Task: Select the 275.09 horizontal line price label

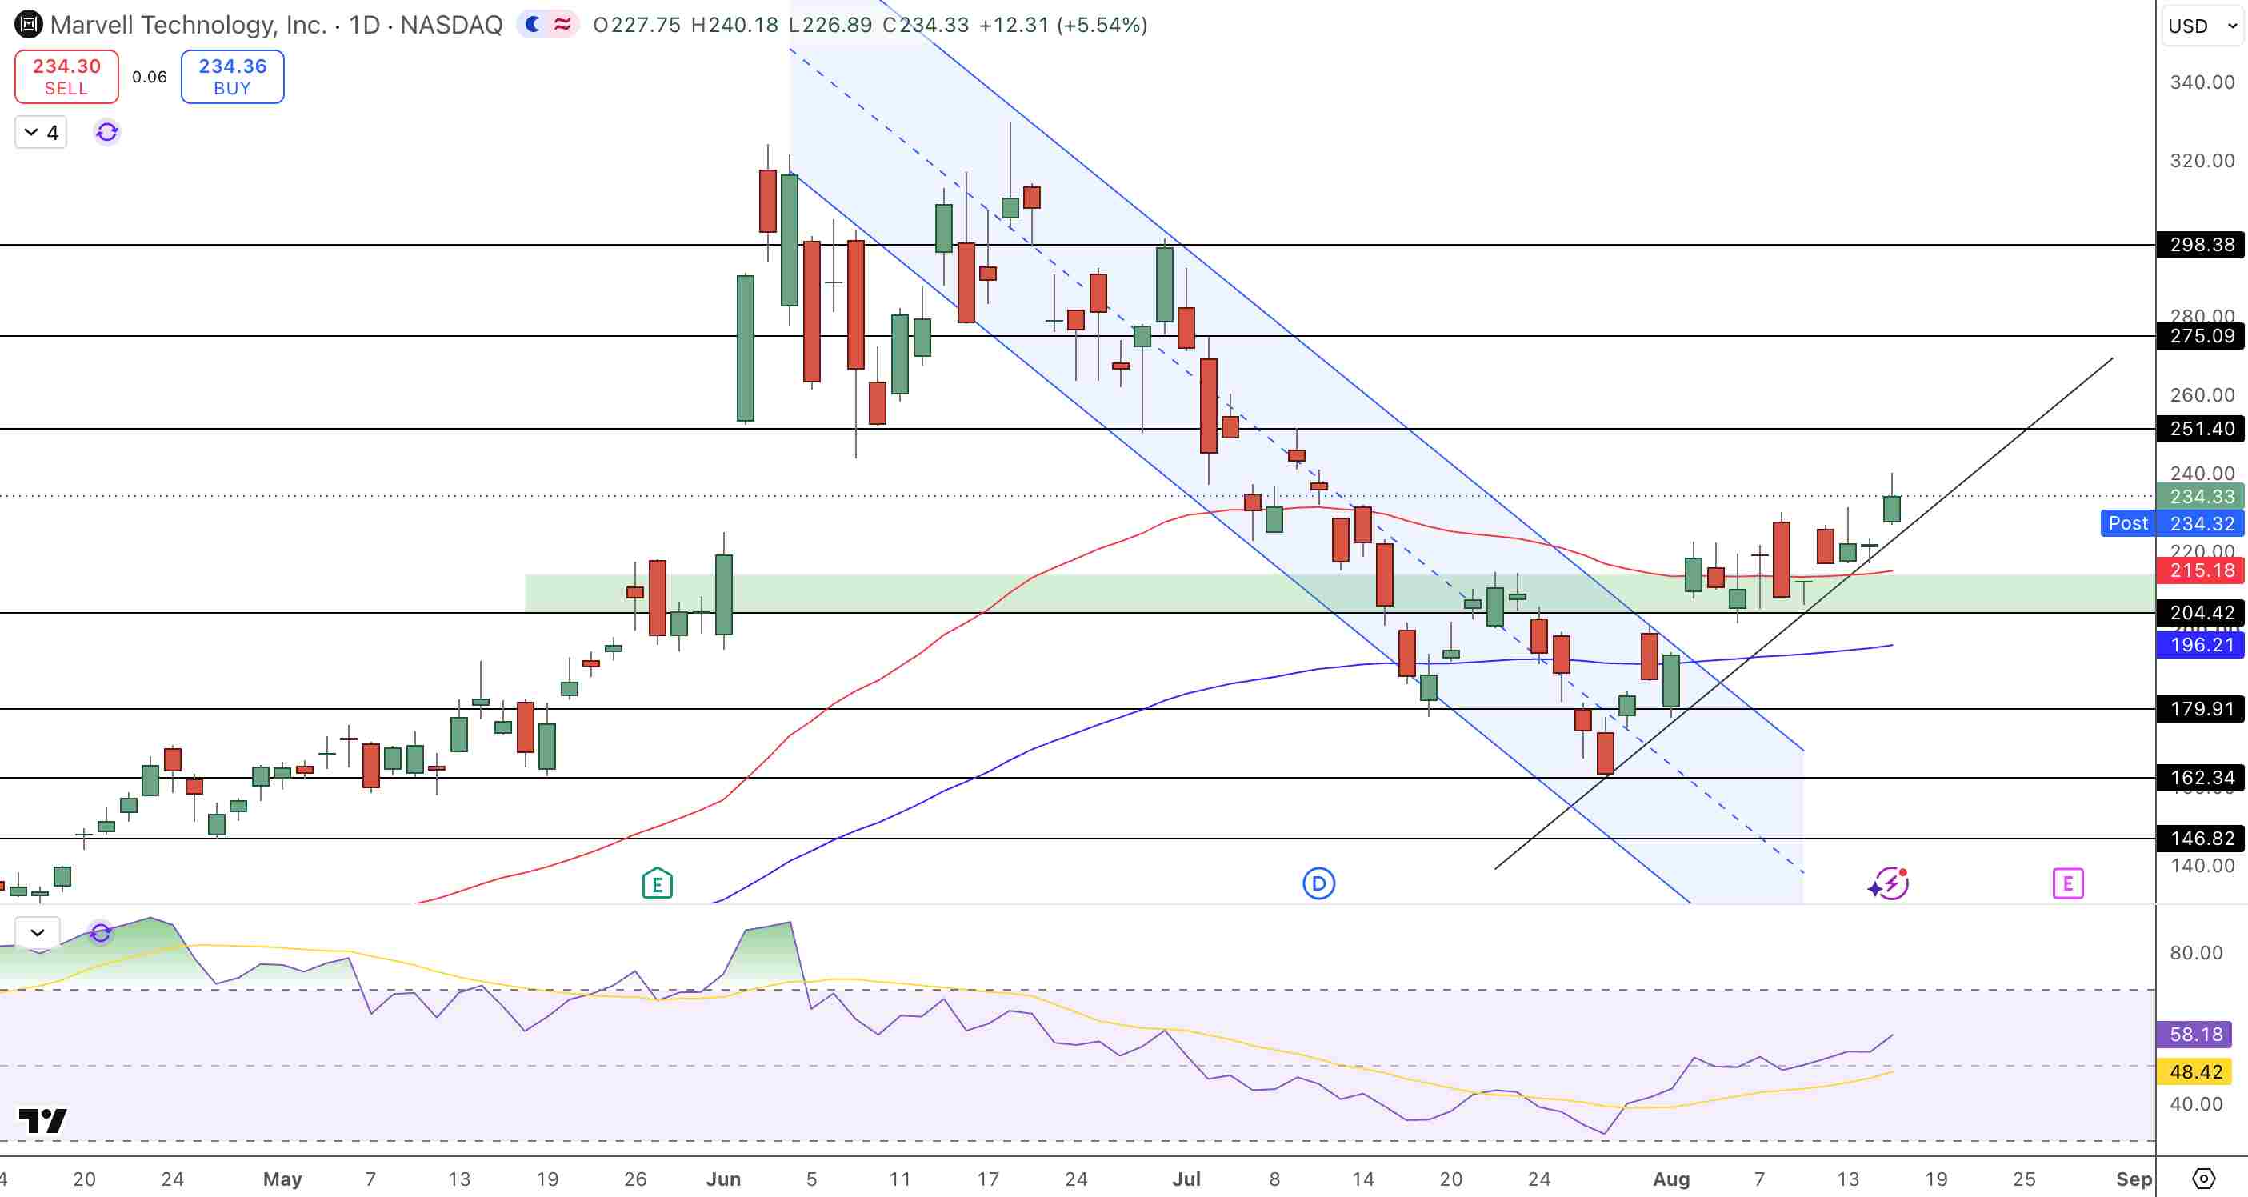Action: [2201, 336]
